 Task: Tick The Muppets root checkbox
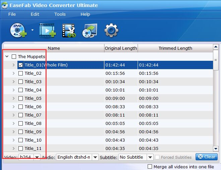point(14,57)
